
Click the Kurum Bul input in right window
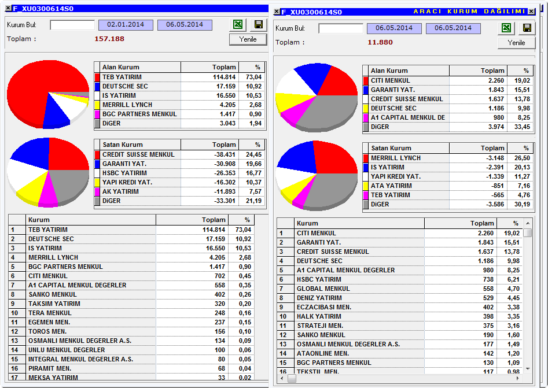coord(341,29)
